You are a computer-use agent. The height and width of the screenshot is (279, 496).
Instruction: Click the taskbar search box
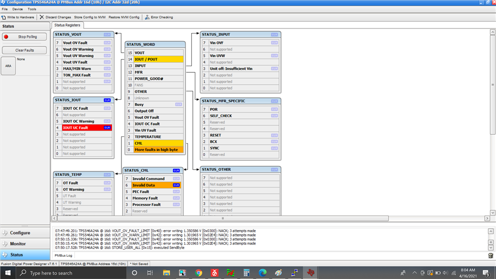point(71,273)
